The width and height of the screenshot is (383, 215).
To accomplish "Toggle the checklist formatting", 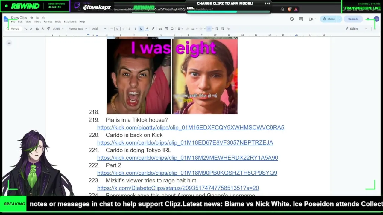I will [x=193, y=29].
